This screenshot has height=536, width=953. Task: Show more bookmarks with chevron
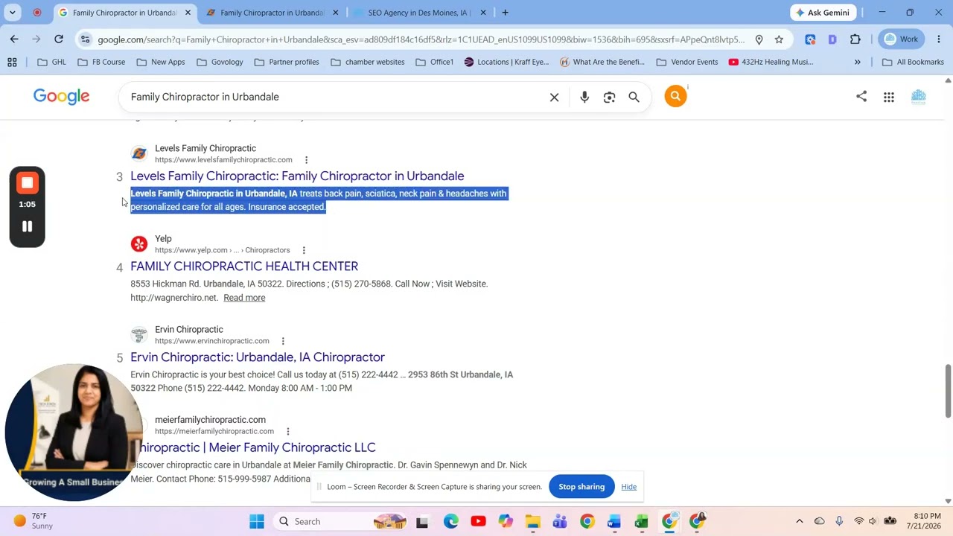[857, 62]
